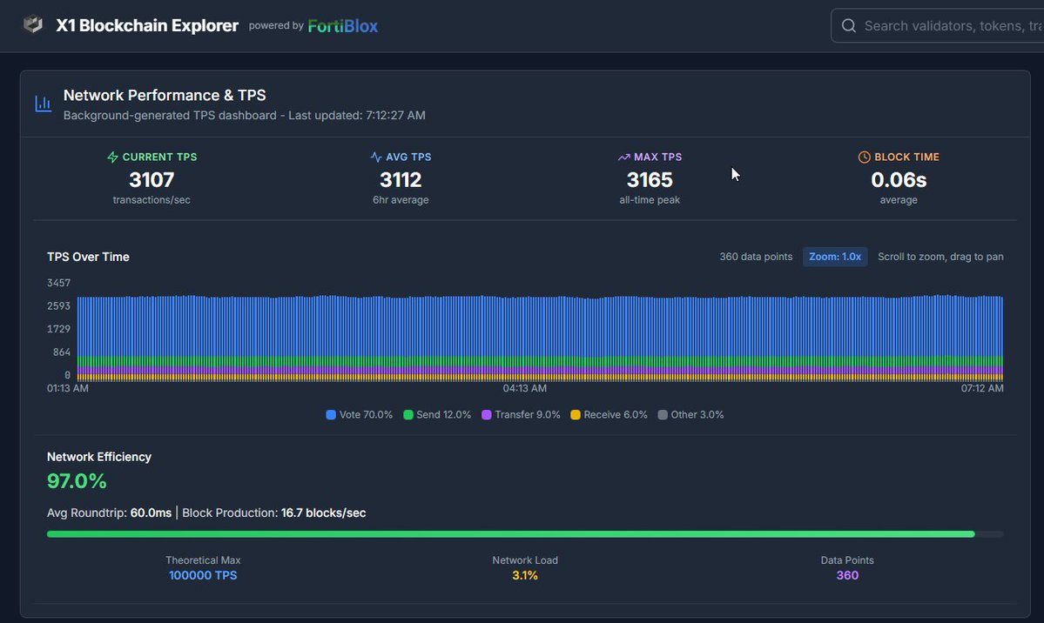Select the lightning icon next to CURRENT TPS

(111, 157)
